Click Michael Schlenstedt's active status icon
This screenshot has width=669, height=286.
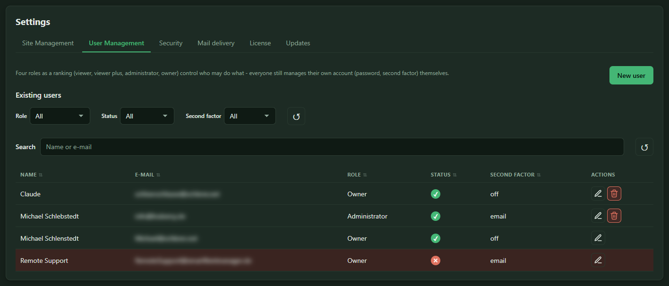click(436, 238)
